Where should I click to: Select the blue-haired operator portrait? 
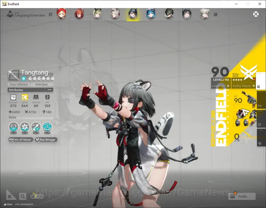151,14
